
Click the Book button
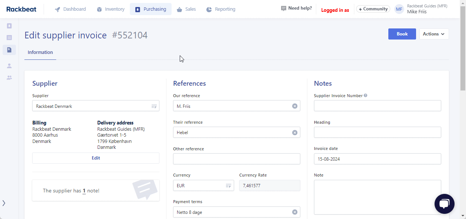click(x=402, y=34)
